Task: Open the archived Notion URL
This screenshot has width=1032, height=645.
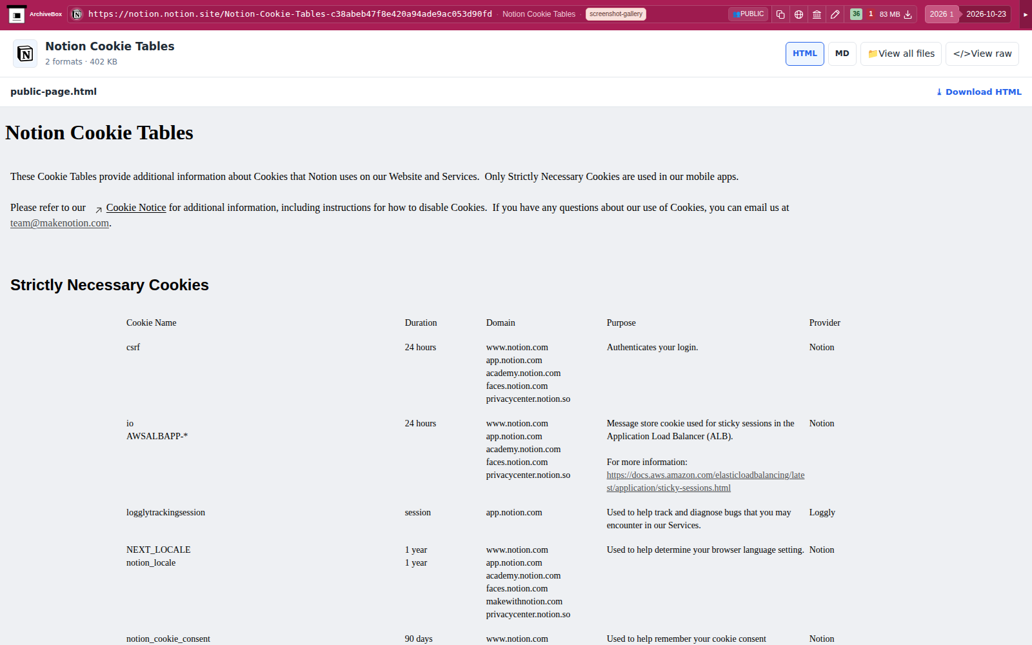Action: point(290,14)
